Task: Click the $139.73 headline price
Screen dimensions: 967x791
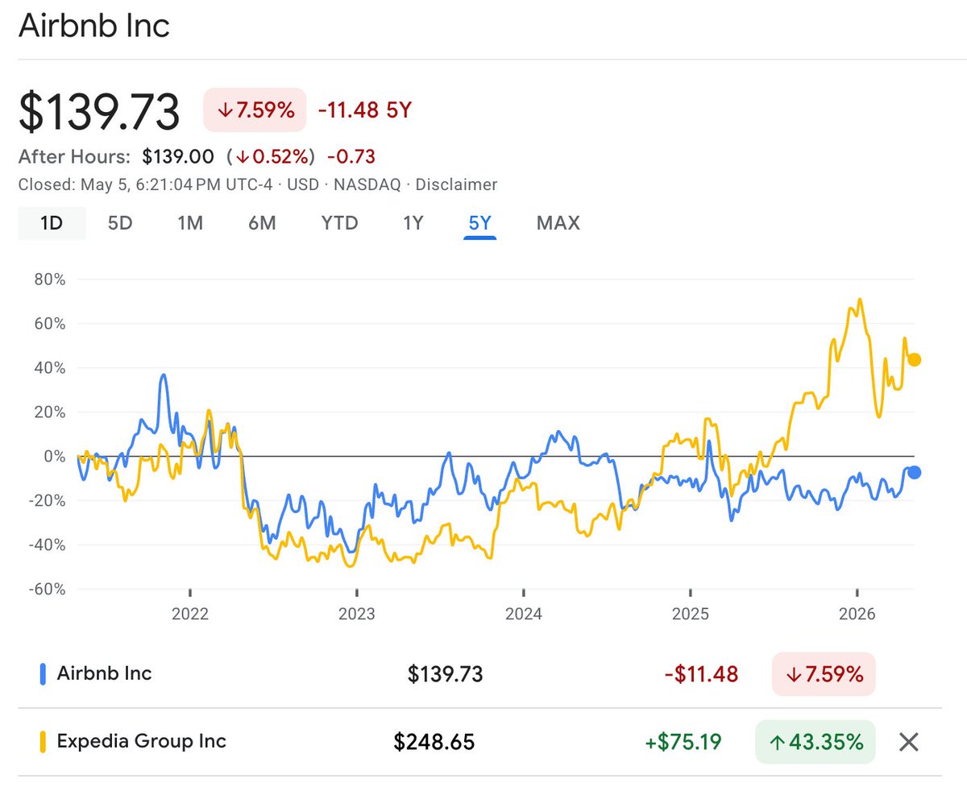Action: (100, 111)
